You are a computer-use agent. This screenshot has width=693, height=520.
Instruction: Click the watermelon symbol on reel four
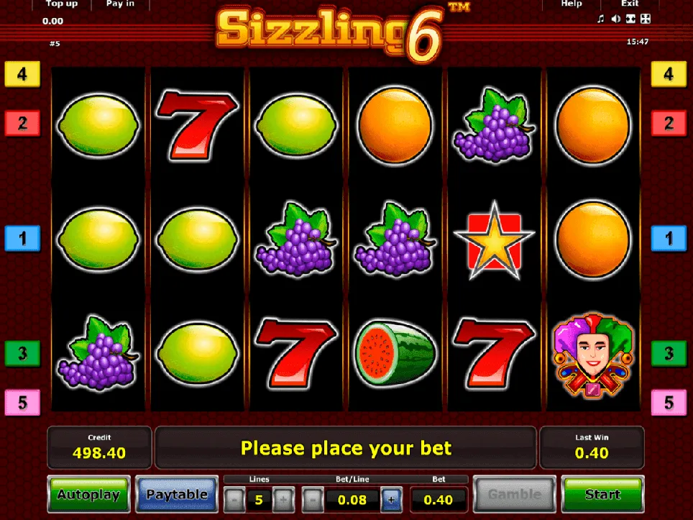point(395,353)
